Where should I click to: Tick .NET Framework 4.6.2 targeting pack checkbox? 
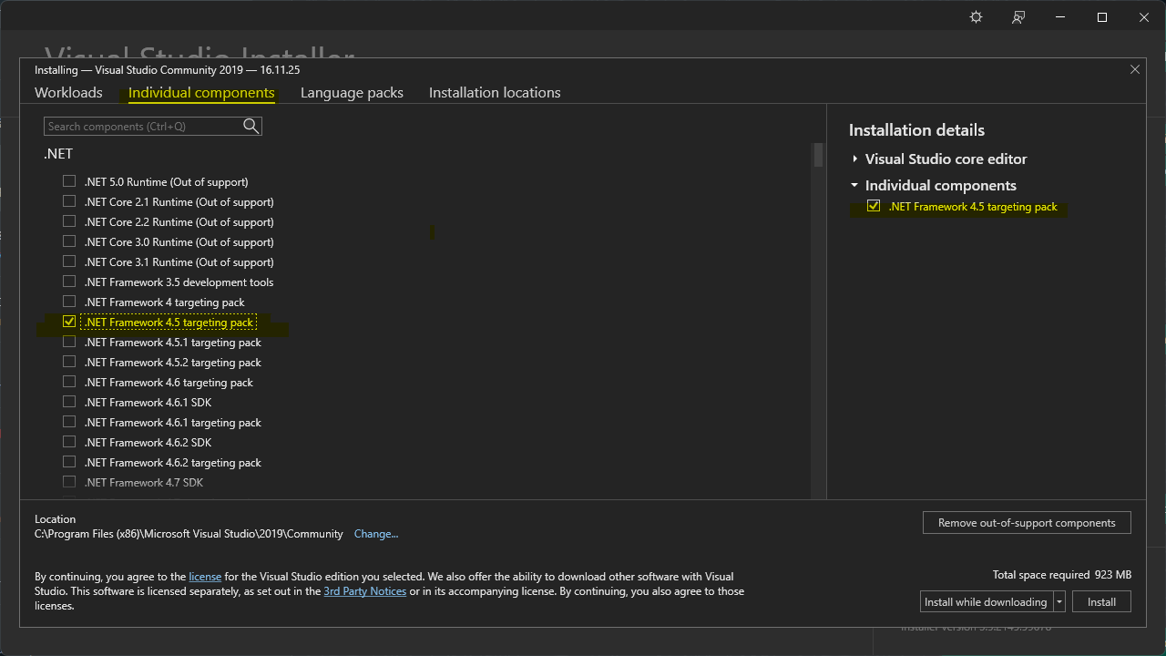69,462
